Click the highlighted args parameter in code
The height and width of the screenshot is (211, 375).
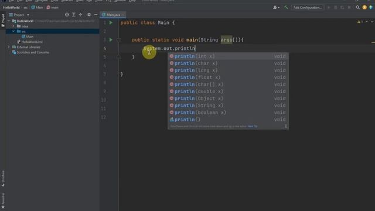coord(226,40)
